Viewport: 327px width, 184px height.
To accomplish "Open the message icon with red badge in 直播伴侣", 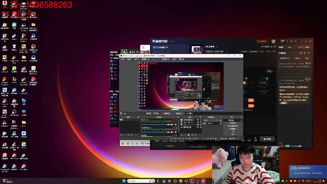I will (282, 41).
